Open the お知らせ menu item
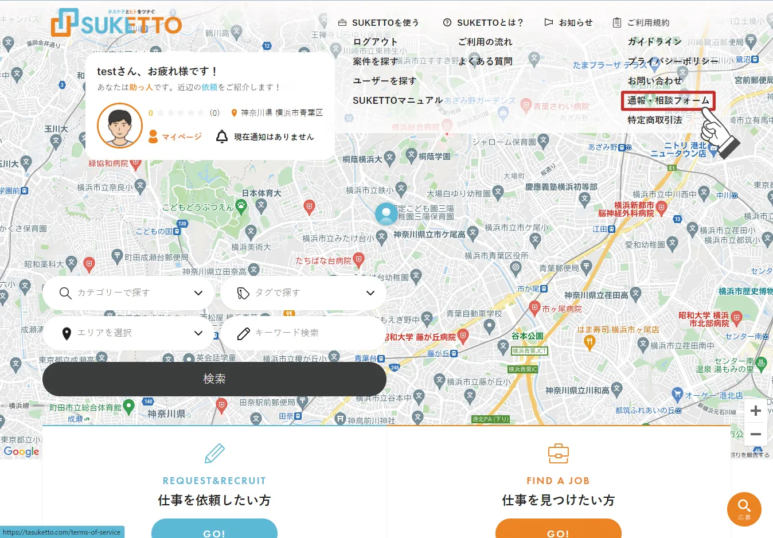Image resolution: width=773 pixels, height=538 pixels. (x=568, y=22)
